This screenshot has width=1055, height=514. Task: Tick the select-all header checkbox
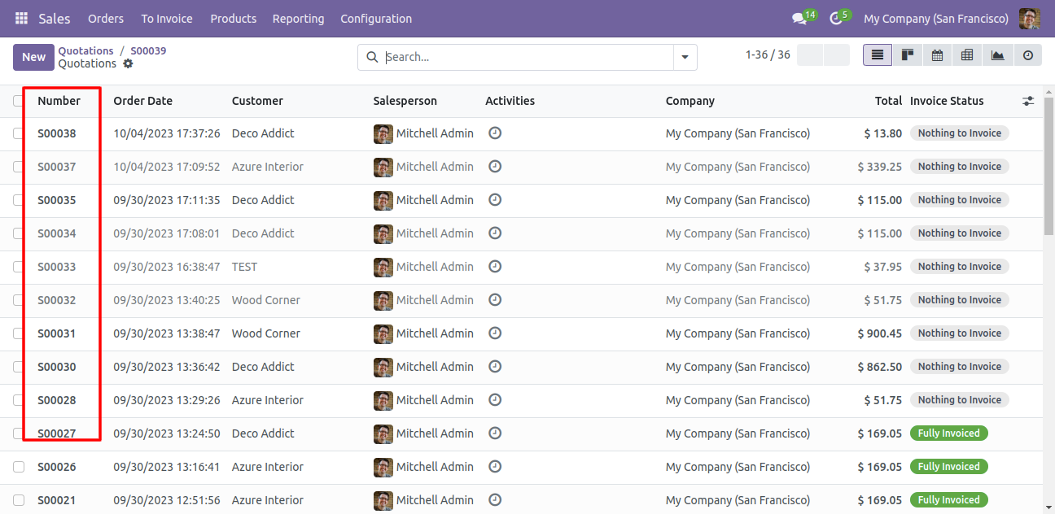point(19,101)
